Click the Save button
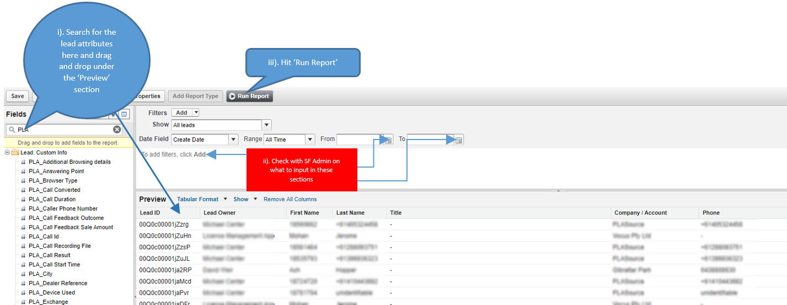 point(18,96)
